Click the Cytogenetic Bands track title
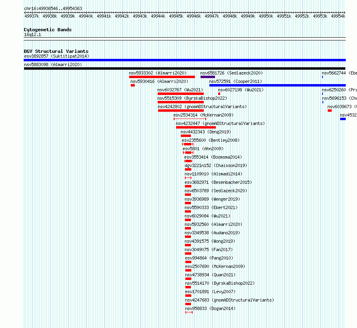This screenshot has width=357, height=328. pyautogui.click(x=48, y=30)
